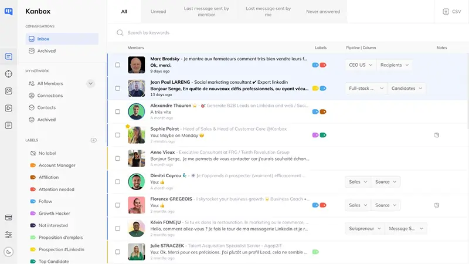The width and height of the screenshot is (469, 264).
Task: Click the credit card billing icon
Action: pyautogui.click(x=8, y=218)
